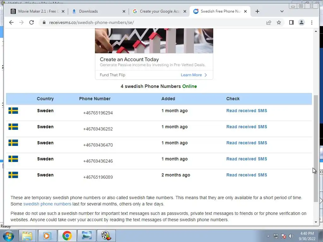
Task: Bookmark this page with the star icon
Action: [x=279, y=22]
